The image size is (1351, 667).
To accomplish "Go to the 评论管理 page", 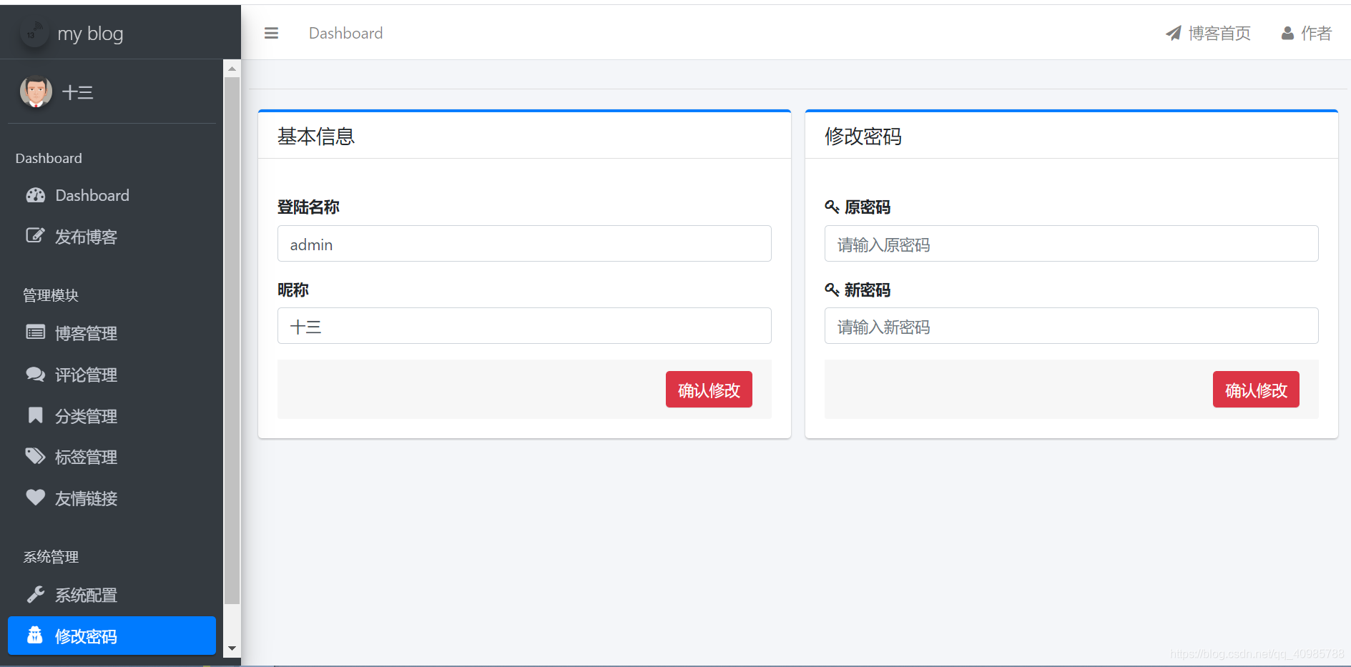I will [x=112, y=375].
